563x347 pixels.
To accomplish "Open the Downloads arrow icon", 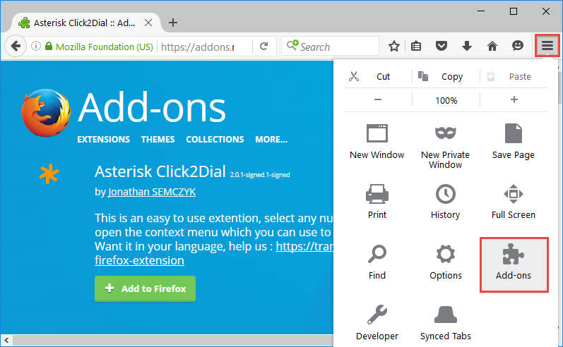I will (x=467, y=46).
